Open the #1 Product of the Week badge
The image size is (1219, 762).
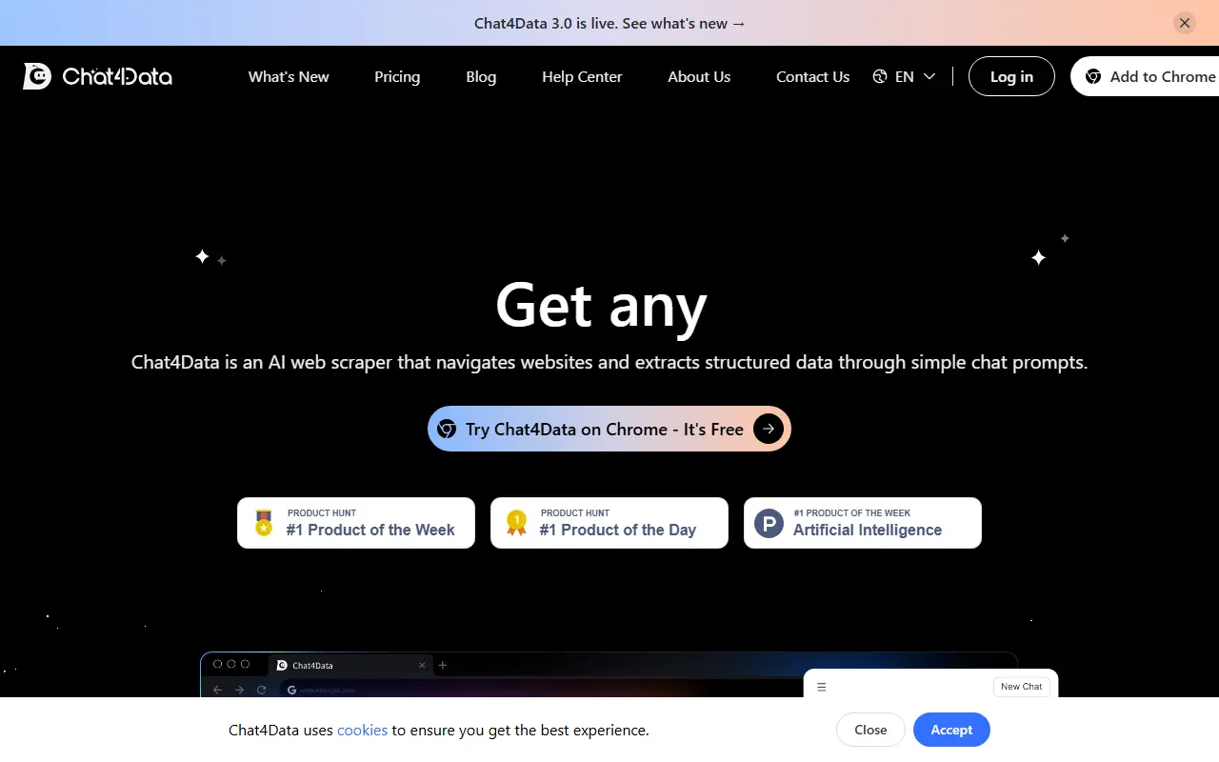pos(356,523)
